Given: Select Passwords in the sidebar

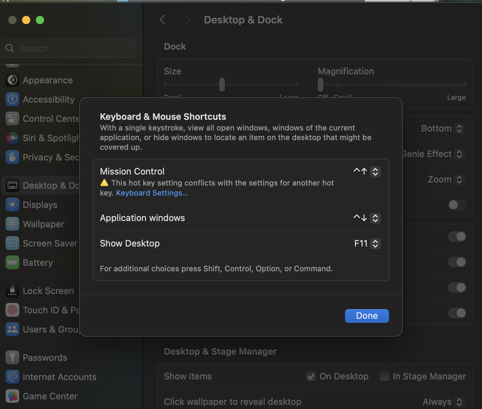Looking at the screenshot, I should tap(45, 358).
